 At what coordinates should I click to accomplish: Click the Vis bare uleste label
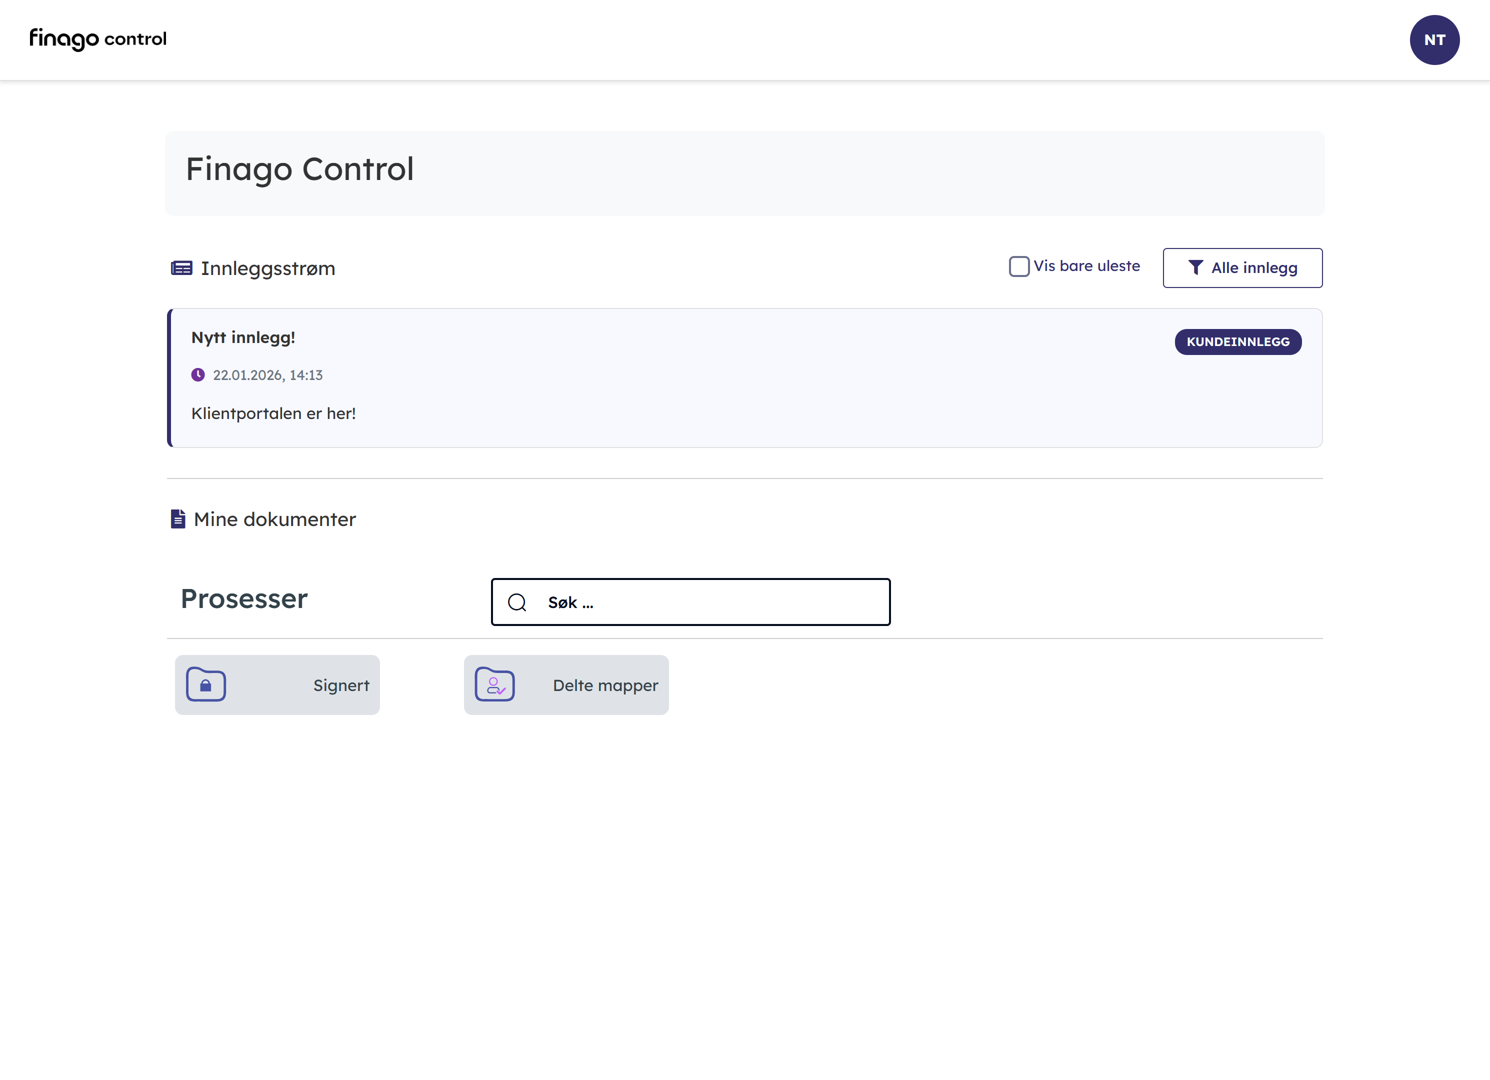point(1086,266)
